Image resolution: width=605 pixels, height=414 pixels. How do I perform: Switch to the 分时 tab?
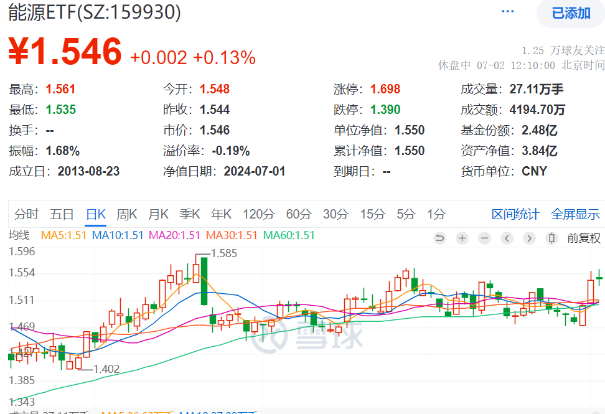point(27,214)
